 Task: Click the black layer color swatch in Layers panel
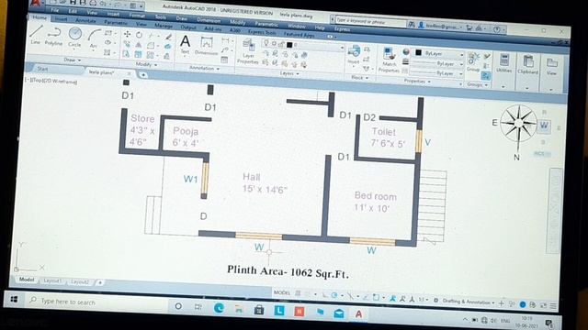point(289,45)
